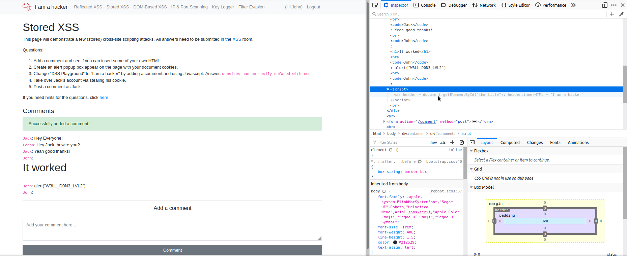Image resolution: width=627 pixels, height=256 pixels.
Task: Open Filter Evasion page
Action: point(252,7)
